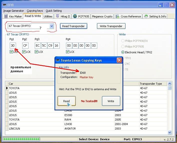Toggle the Pg4 LCK checkbox
The image size is (177, 143).
pyautogui.click(x=67, y=52)
